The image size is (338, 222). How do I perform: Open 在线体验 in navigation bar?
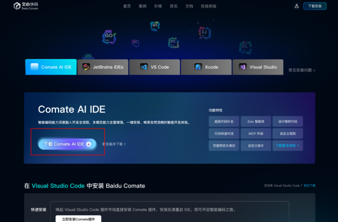[x=208, y=6]
